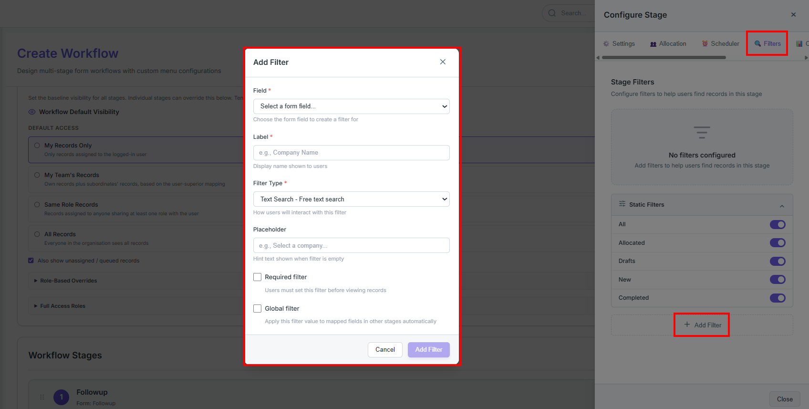
Task: Click the alarm clock icon on Scheduler tab
Action: coord(705,43)
